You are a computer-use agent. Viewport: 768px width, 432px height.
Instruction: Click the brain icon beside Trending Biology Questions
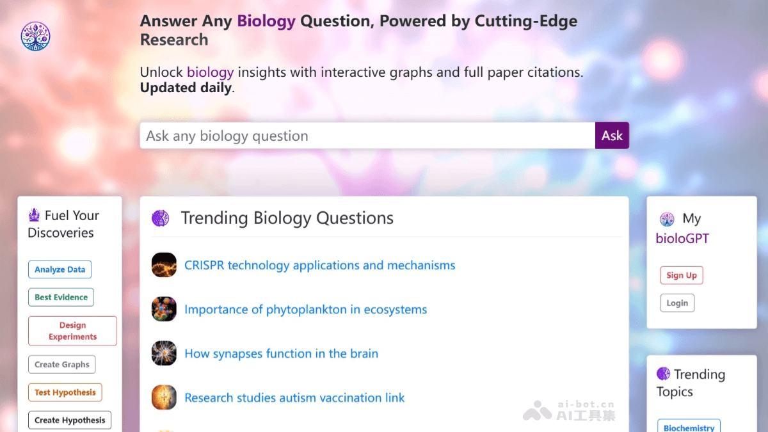[x=160, y=218]
